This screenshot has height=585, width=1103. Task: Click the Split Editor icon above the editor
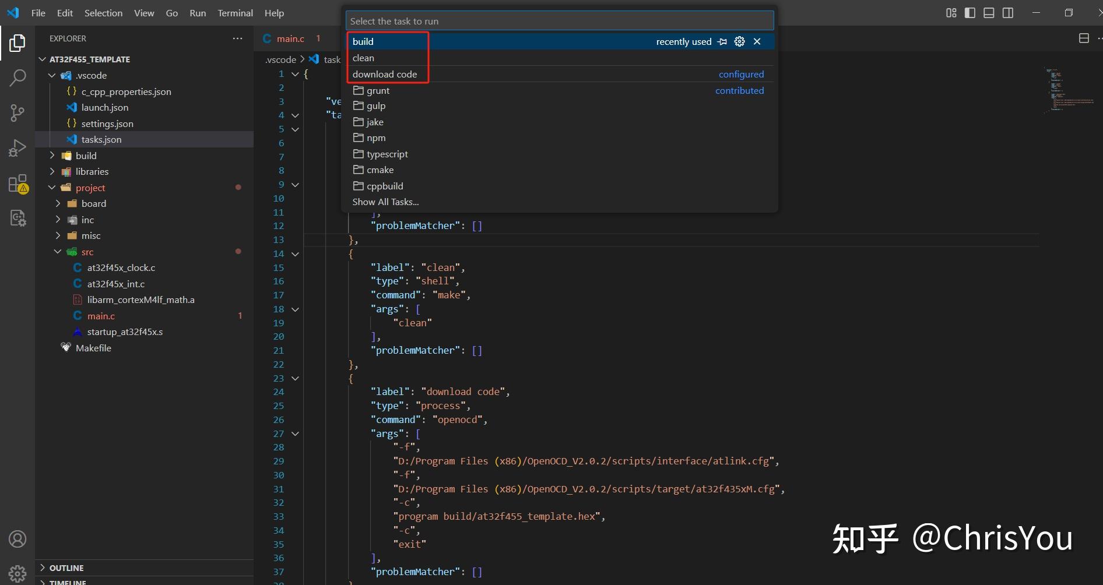(1083, 38)
